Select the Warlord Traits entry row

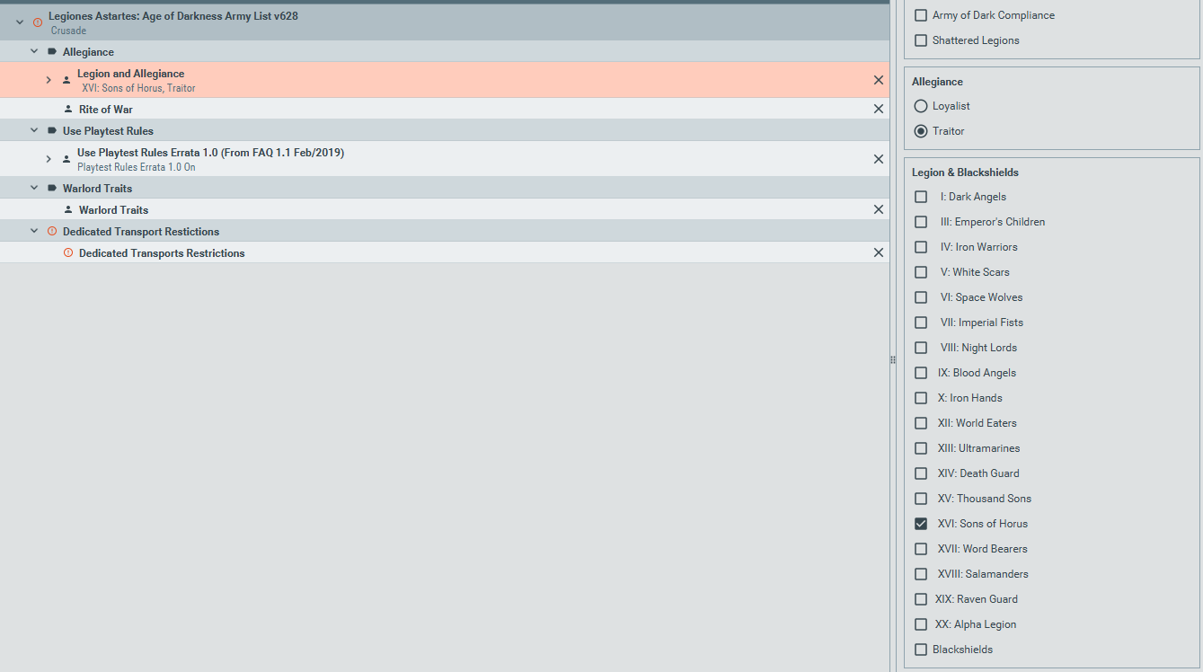click(359, 209)
